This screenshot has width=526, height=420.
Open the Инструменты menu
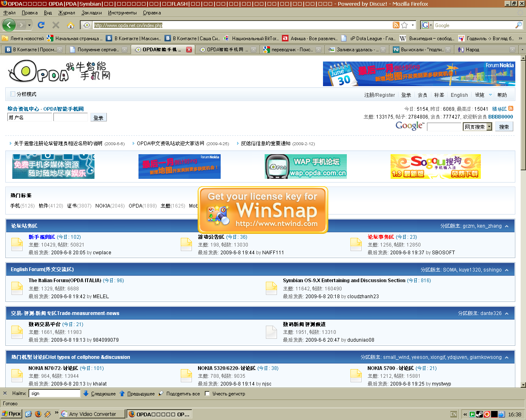click(x=122, y=13)
